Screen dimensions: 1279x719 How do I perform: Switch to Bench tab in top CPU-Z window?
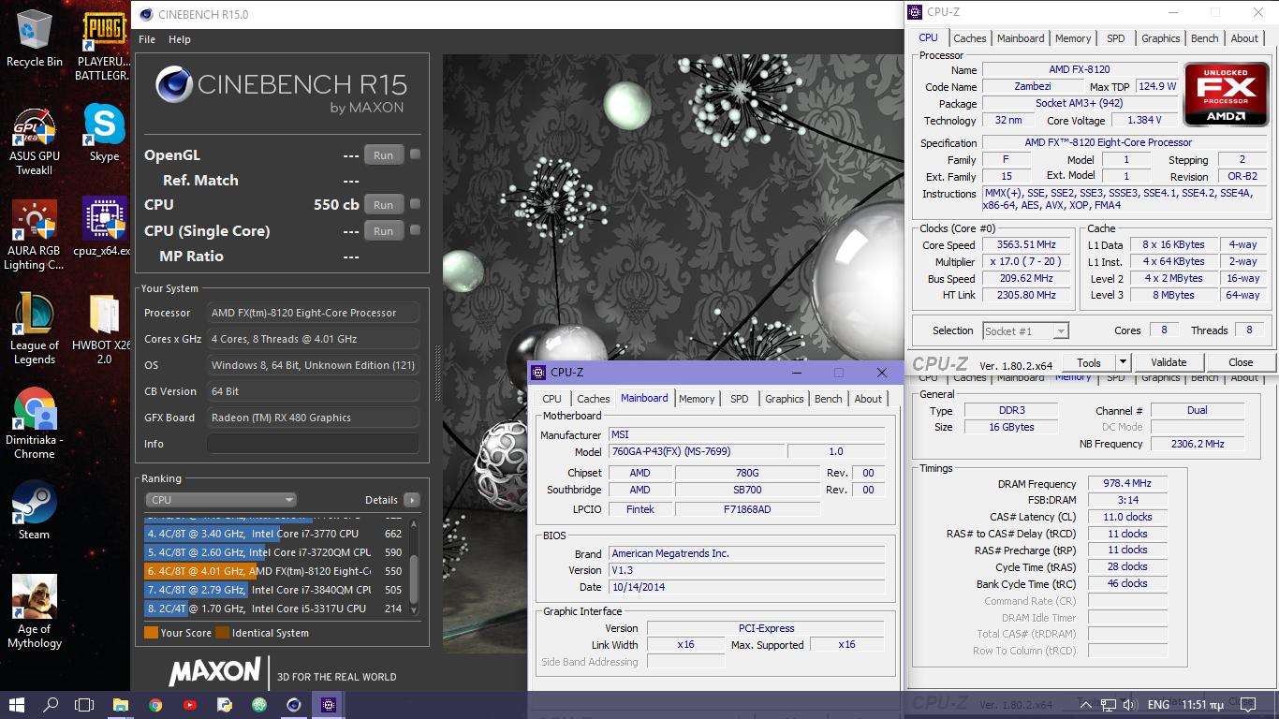[x=1205, y=38]
